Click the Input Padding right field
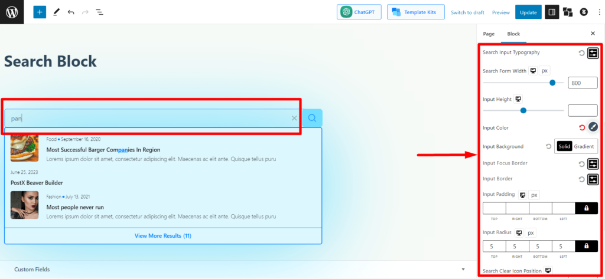605x279 pixels. coord(518,208)
